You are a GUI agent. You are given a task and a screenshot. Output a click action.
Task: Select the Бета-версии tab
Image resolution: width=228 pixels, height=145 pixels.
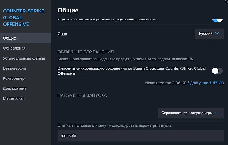[25, 68]
